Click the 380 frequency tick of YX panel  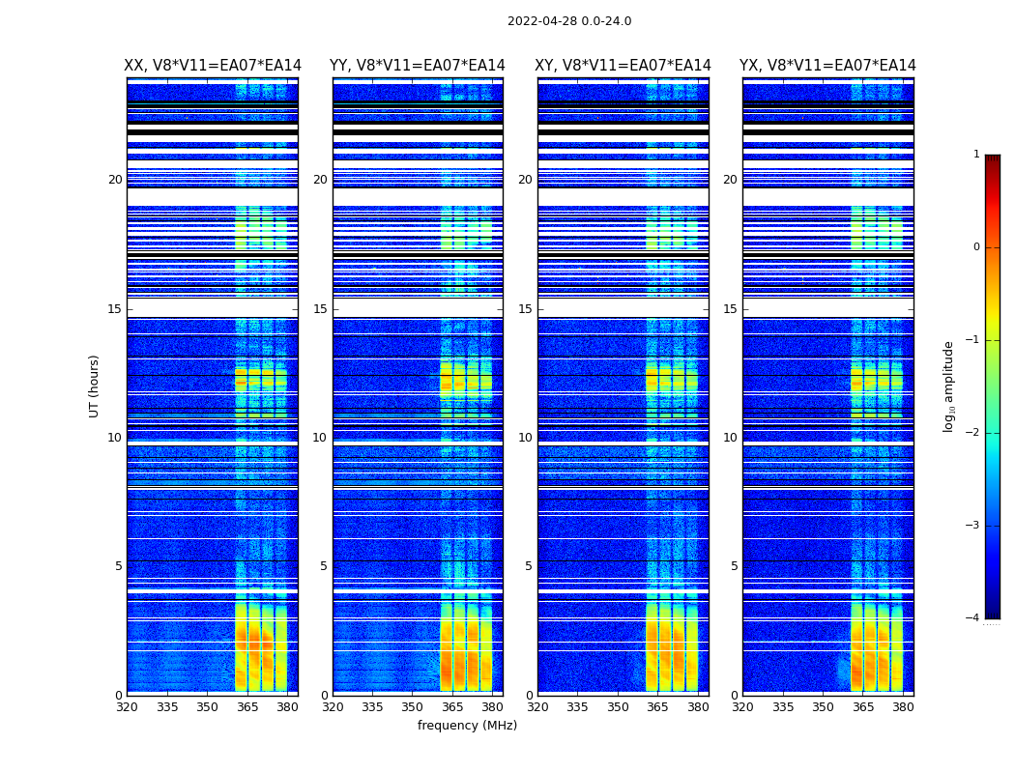(x=903, y=707)
